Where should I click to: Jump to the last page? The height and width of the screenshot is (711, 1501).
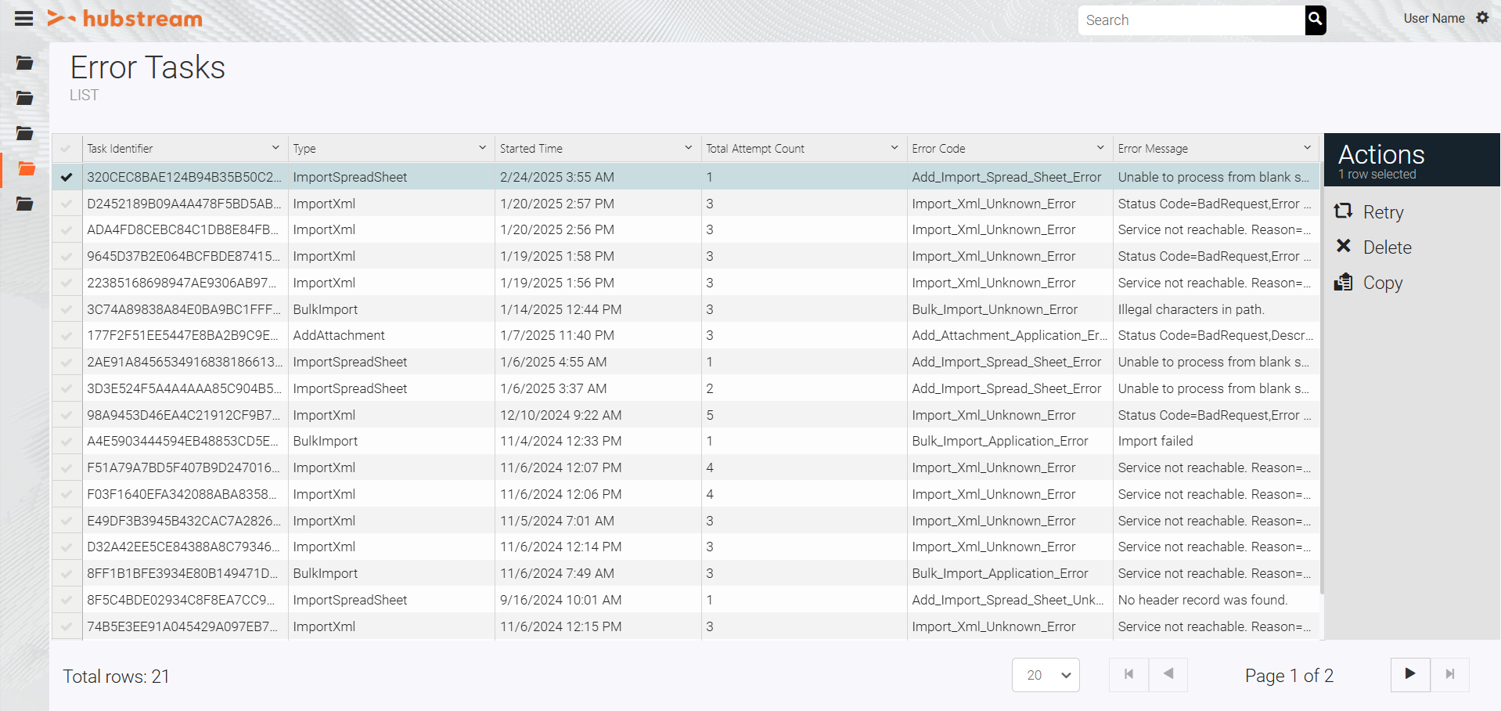[1449, 674]
